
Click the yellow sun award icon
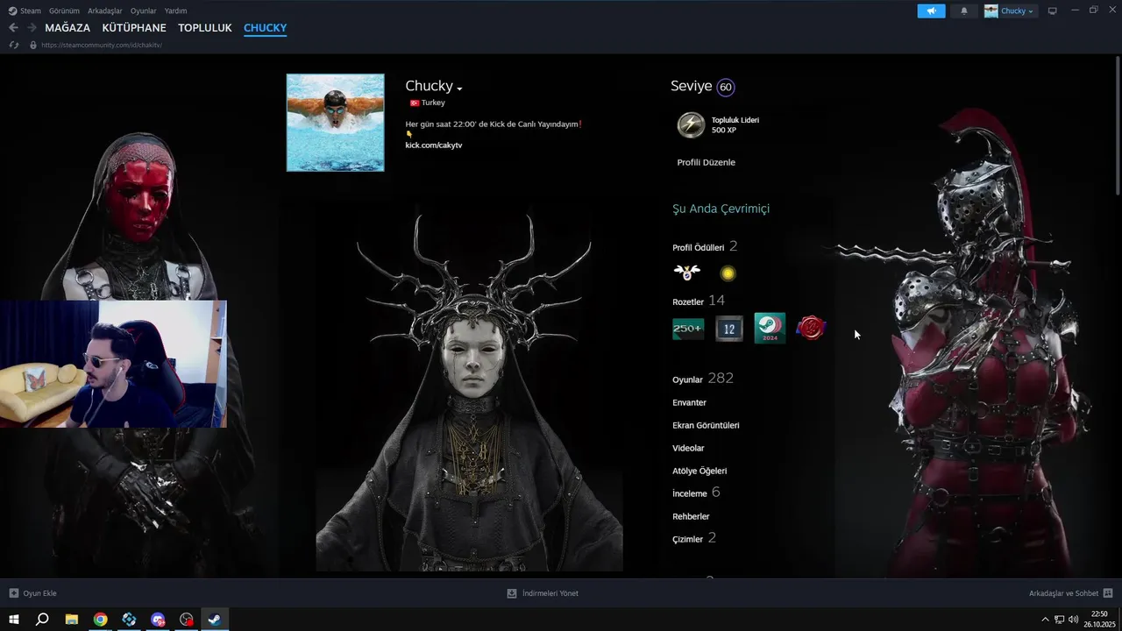[728, 273]
